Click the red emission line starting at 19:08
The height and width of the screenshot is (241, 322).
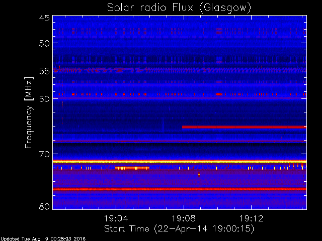244,127
